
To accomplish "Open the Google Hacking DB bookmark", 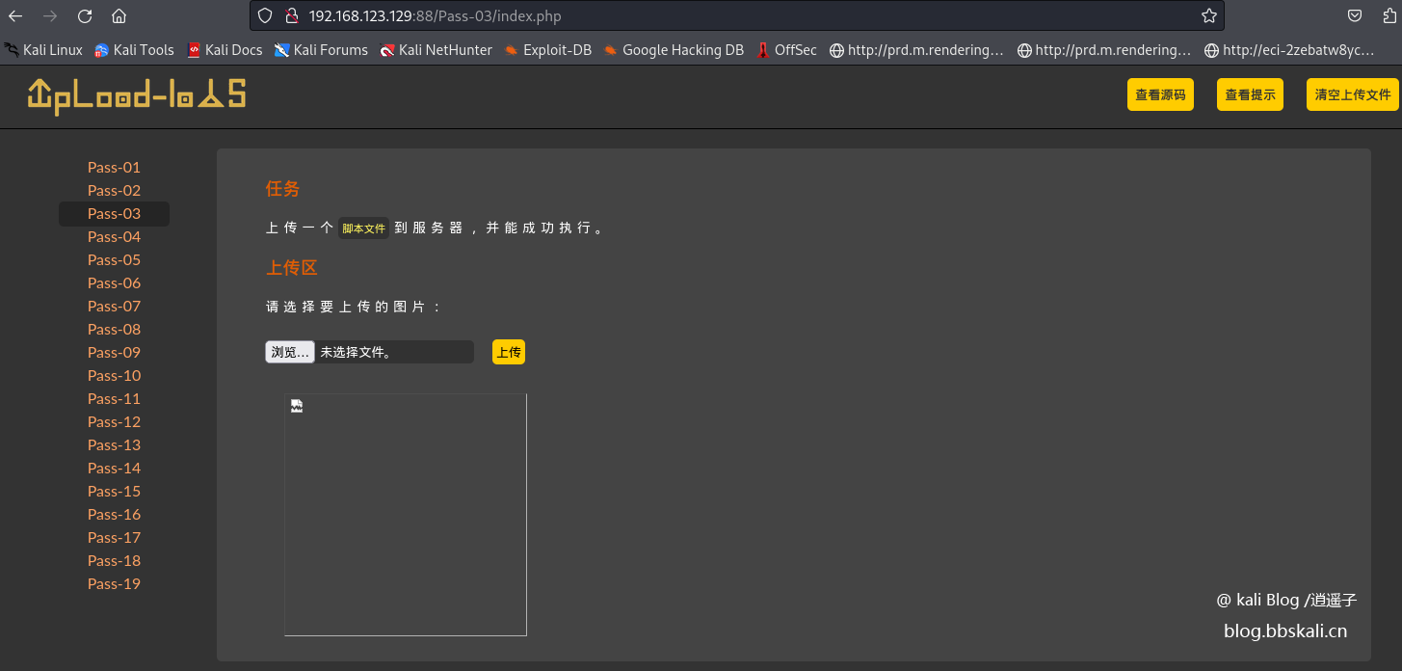I will point(673,50).
